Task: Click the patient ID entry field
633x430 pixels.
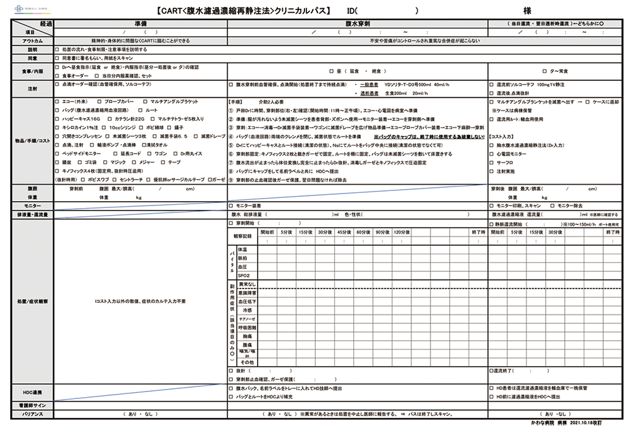Action: [386, 11]
